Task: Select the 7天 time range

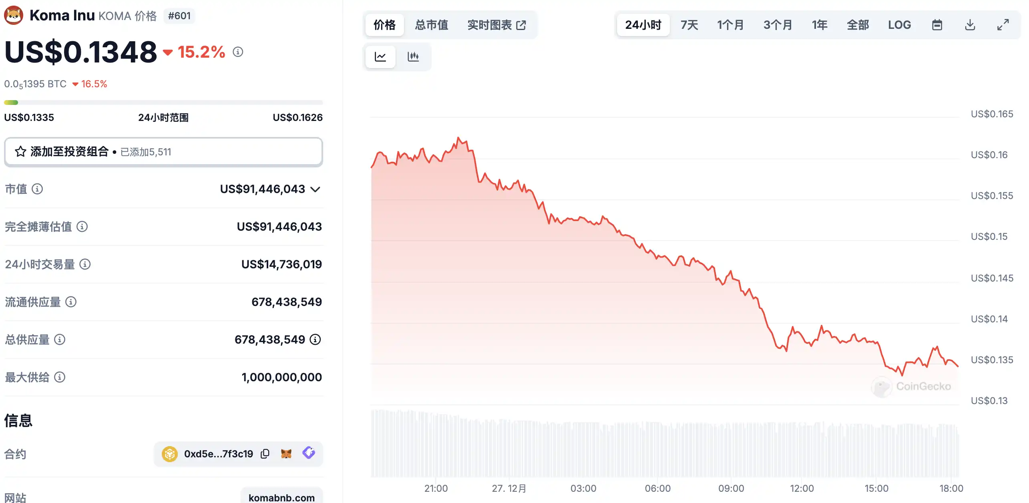Action: (689, 25)
